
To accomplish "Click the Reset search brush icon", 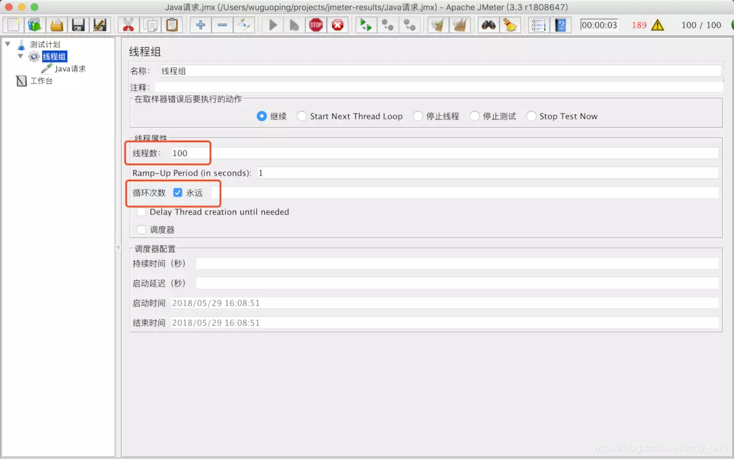I will tap(510, 25).
